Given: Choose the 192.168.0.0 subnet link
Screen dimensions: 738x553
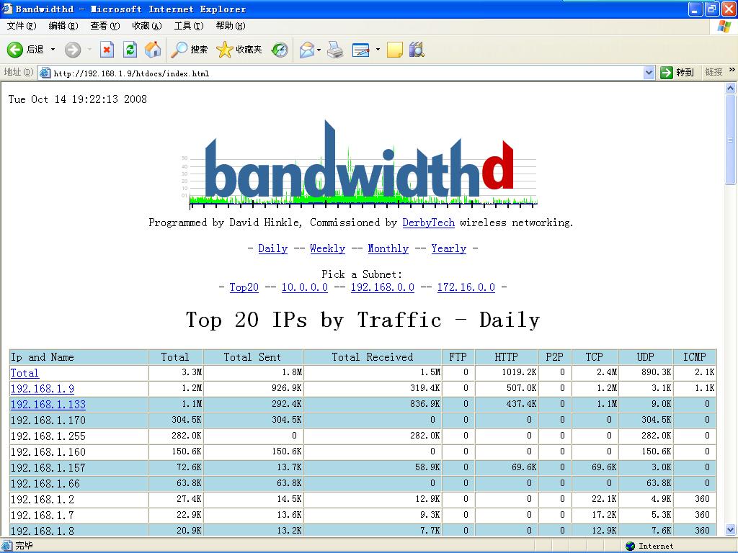Looking at the screenshot, I should (383, 287).
